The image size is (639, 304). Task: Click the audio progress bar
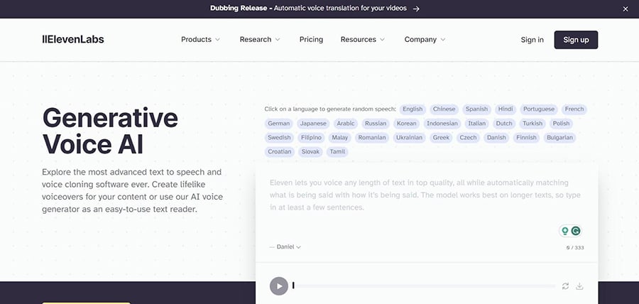point(424,286)
